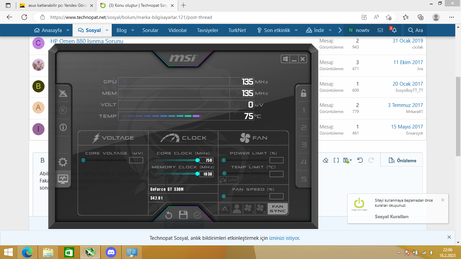Viewport: 461px width, 259px height.
Task: Select fan 2 icon in Afterburner
Action: (x=261, y=209)
